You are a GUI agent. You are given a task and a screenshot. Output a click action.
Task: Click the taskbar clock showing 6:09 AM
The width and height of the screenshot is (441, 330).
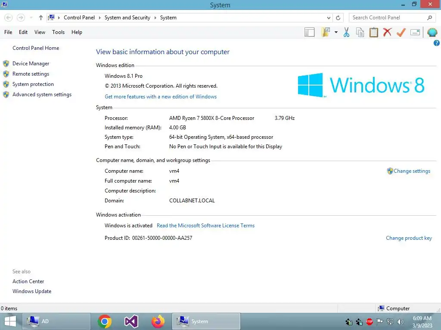(x=422, y=321)
